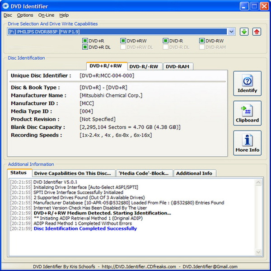Click 'SPTI Drive Interface Successfully Initialized' line
The height and width of the screenshot is (271, 271).
[x=78, y=192]
